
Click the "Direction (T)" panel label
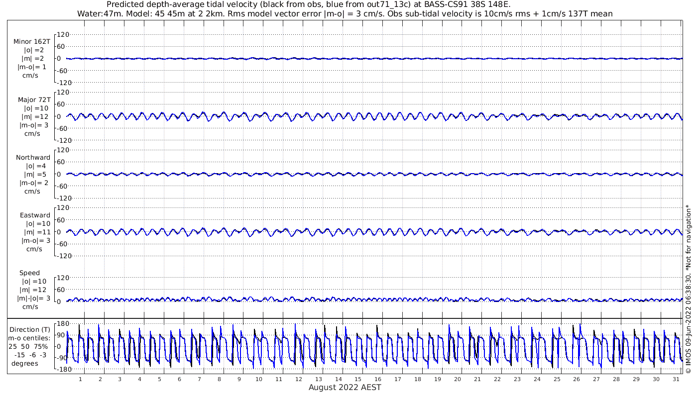pyautogui.click(x=30, y=329)
